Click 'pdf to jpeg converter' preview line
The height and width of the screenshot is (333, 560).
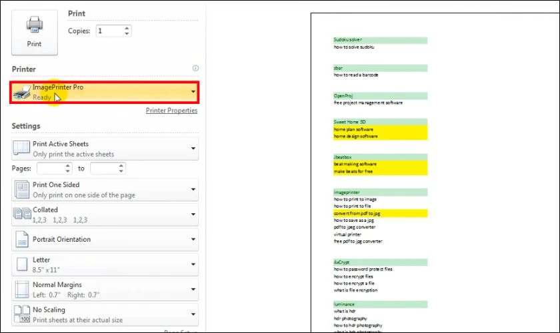(x=354, y=227)
